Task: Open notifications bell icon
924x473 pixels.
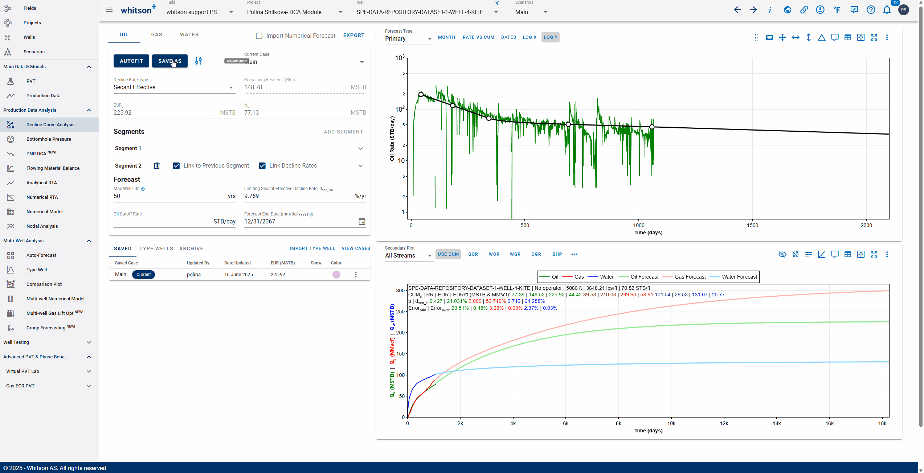Action: 887,10
